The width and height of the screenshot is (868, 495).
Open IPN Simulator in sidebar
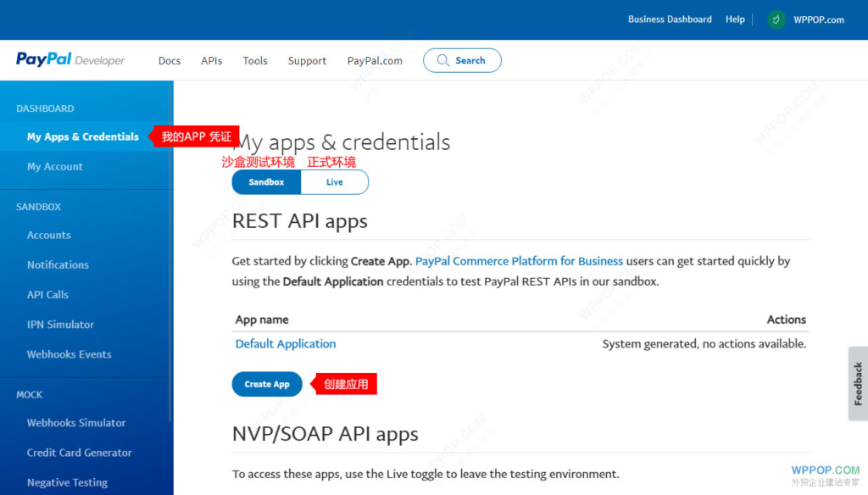pos(60,325)
